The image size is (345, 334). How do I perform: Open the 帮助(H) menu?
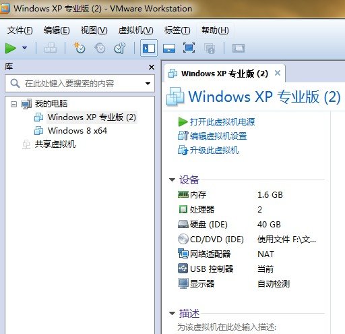tap(215, 30)
